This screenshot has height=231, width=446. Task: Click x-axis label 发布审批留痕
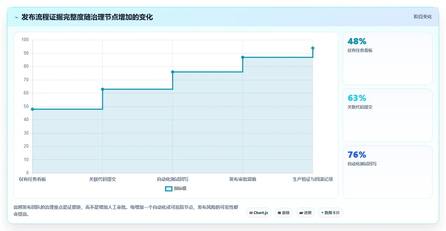[243, 179]
